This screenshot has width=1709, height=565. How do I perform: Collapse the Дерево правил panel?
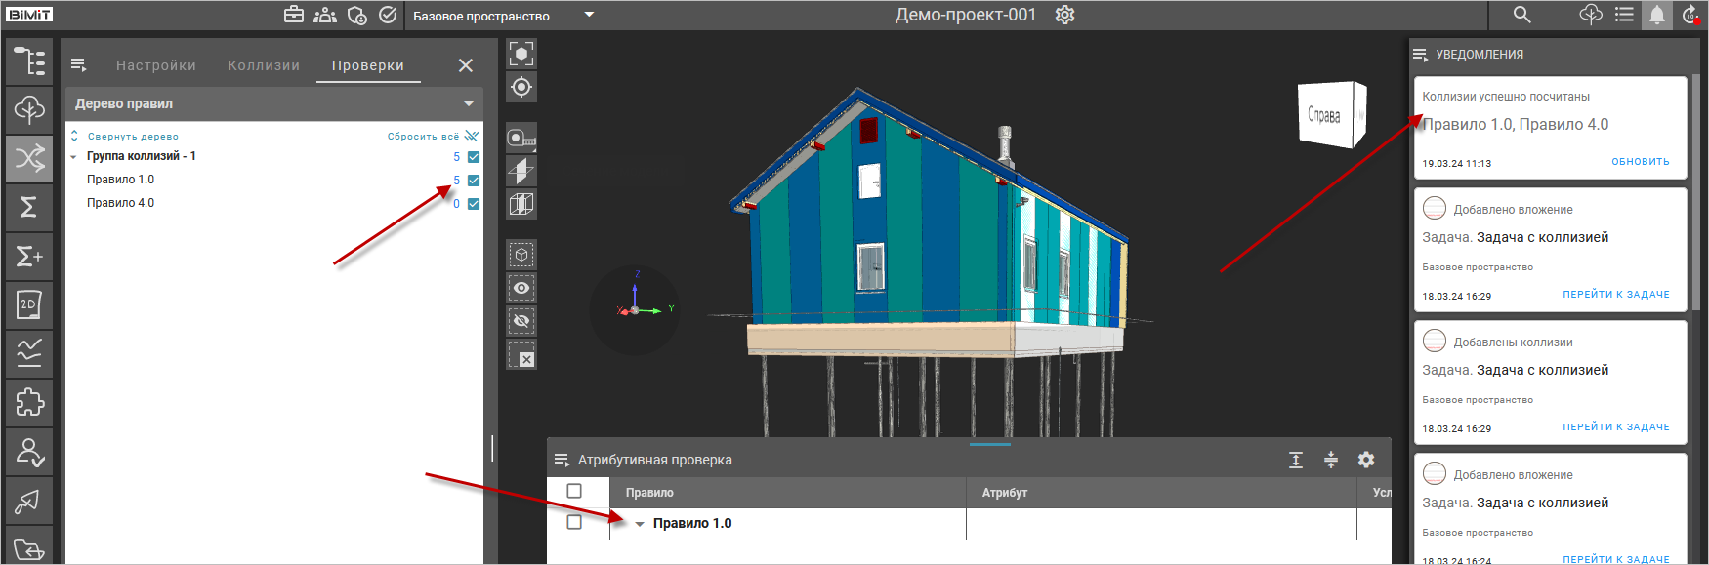pyautogui.click(x=469, y=103)
